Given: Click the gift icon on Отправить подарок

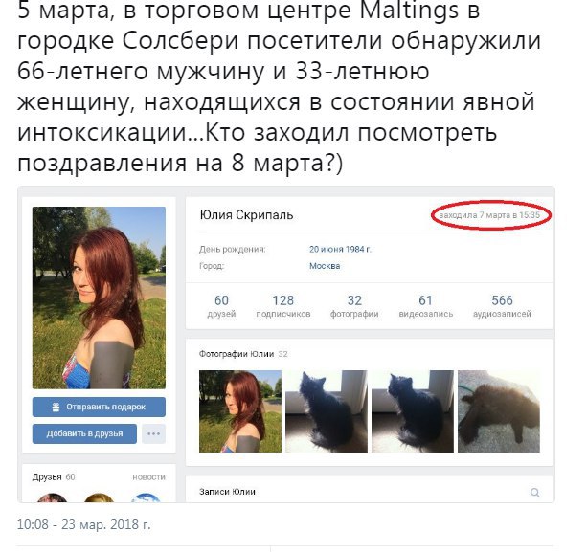Looking at the screenshot, I should 56,407.
